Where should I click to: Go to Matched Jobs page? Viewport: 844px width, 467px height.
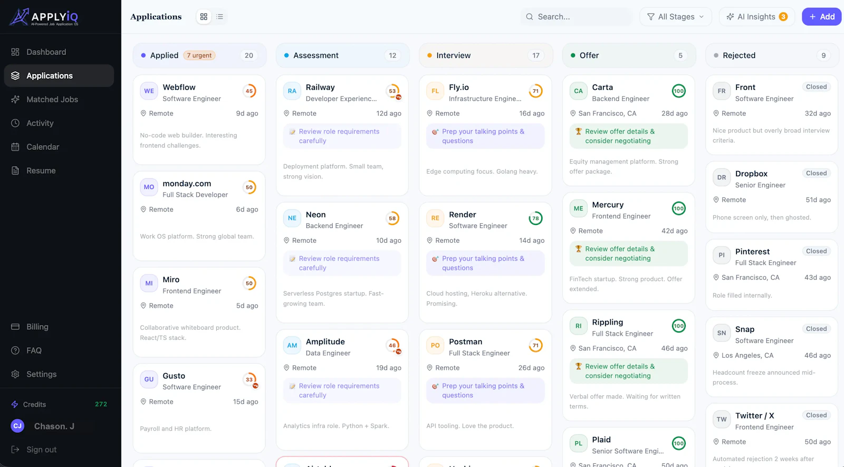(59, 99)
